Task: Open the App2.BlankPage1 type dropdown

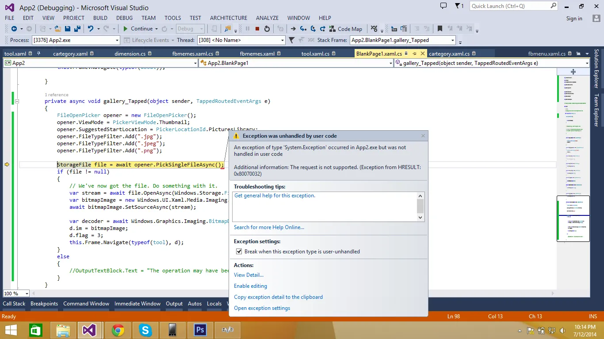Action: tap(296, 63)
